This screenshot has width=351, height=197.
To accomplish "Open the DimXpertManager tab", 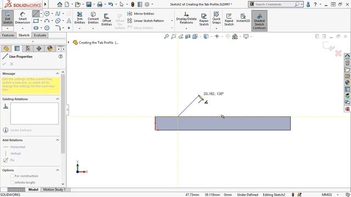I will (39, 49).
